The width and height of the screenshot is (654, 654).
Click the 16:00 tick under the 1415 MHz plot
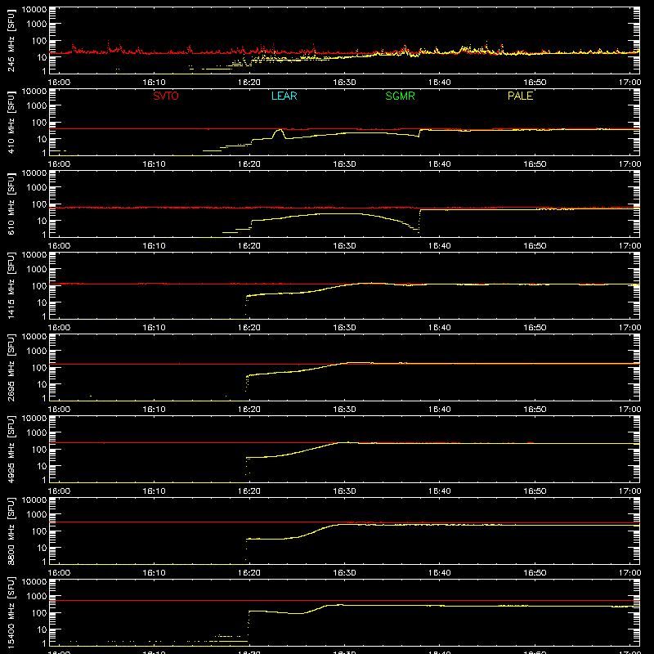pyautogui.click(x=59, y=328)
